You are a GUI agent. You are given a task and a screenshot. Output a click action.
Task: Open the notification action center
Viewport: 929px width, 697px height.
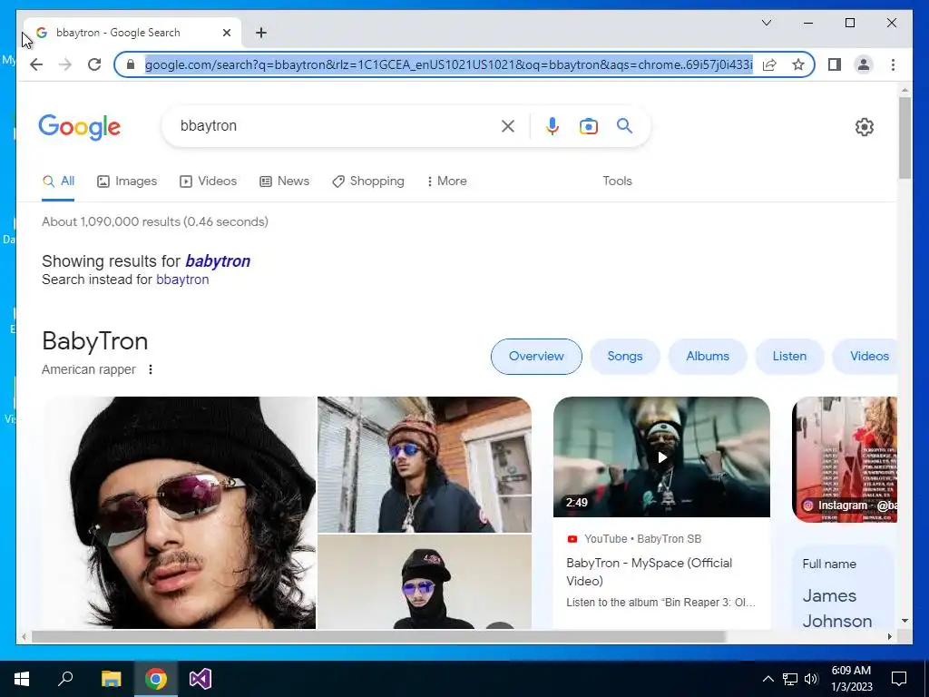[x=899, y=679]
